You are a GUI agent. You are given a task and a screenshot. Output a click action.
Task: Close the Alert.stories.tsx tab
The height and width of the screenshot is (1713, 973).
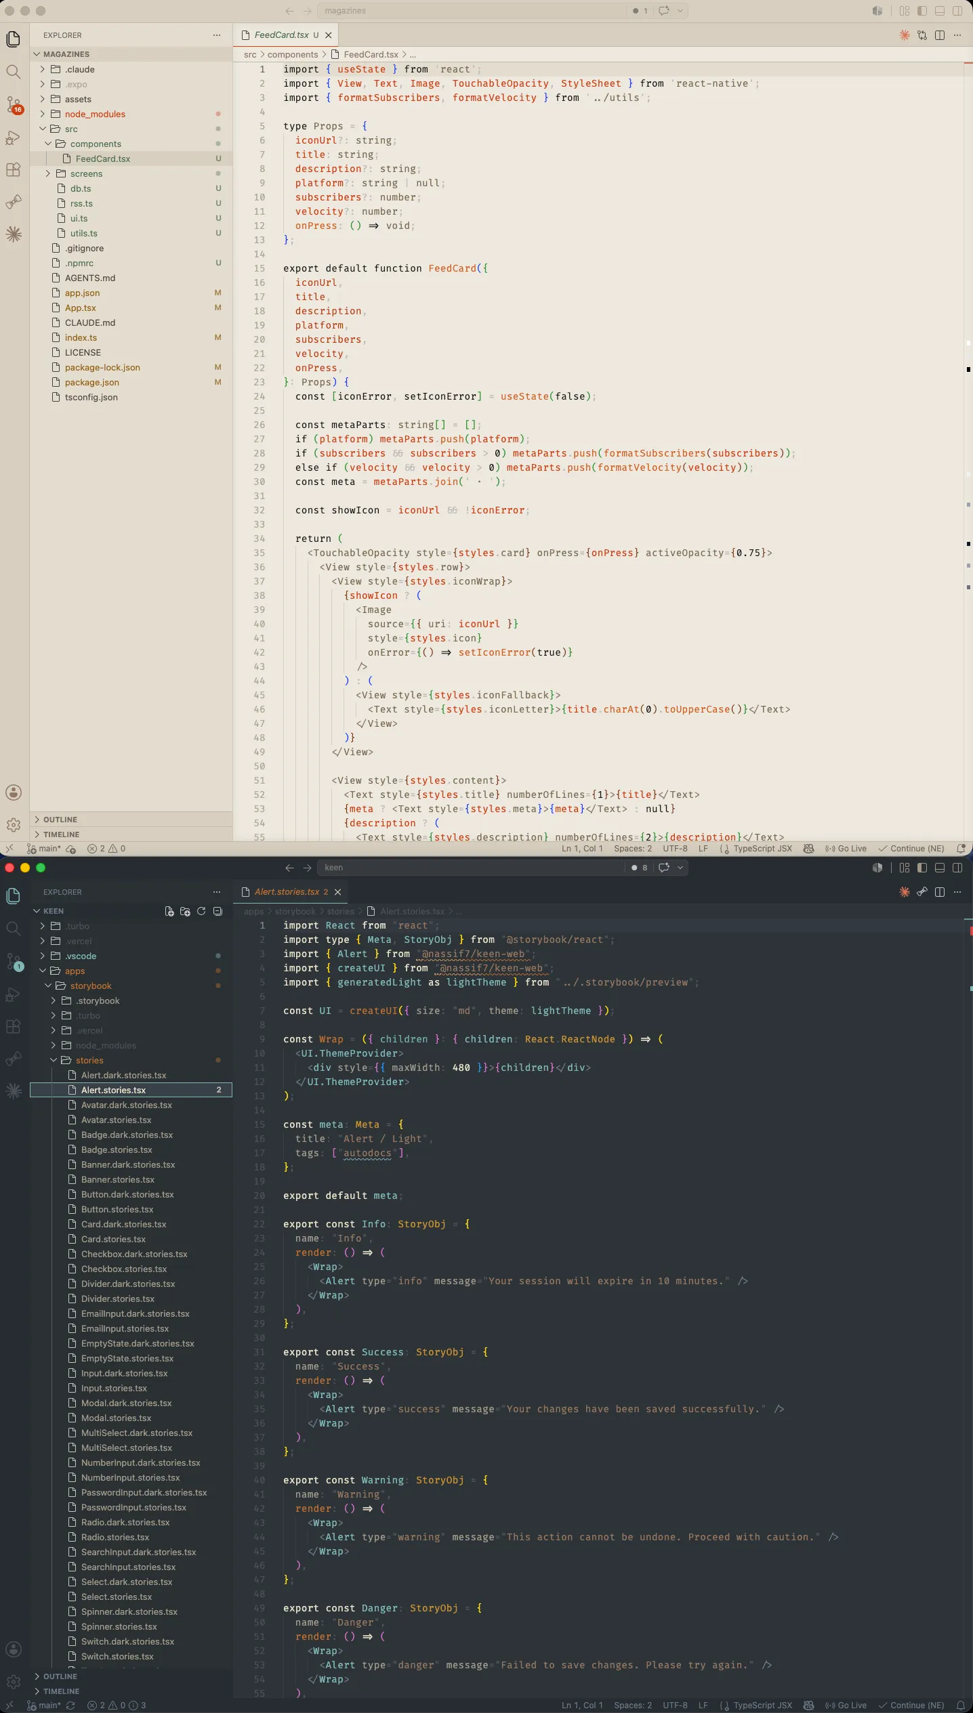(337, 892)
